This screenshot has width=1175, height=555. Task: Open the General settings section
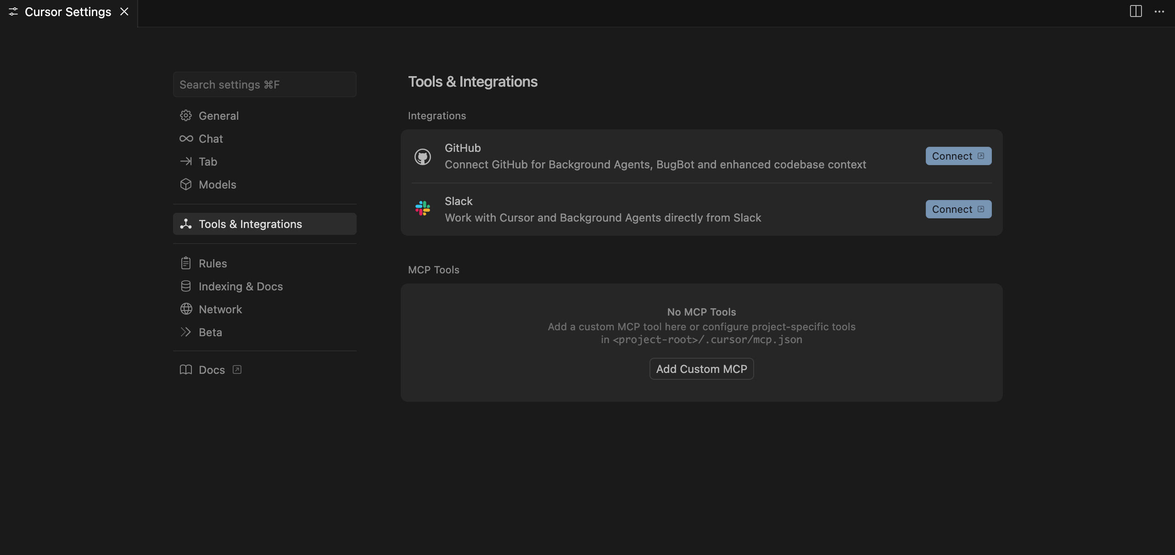(265, 116)
